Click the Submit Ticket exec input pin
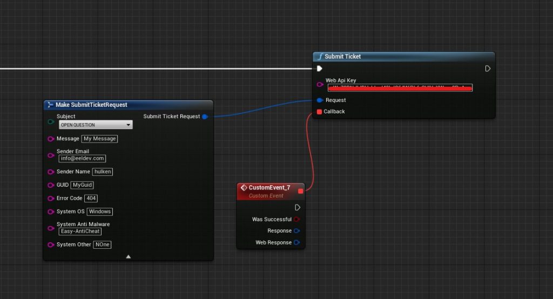The image size is (553, 299). (320, 69)
